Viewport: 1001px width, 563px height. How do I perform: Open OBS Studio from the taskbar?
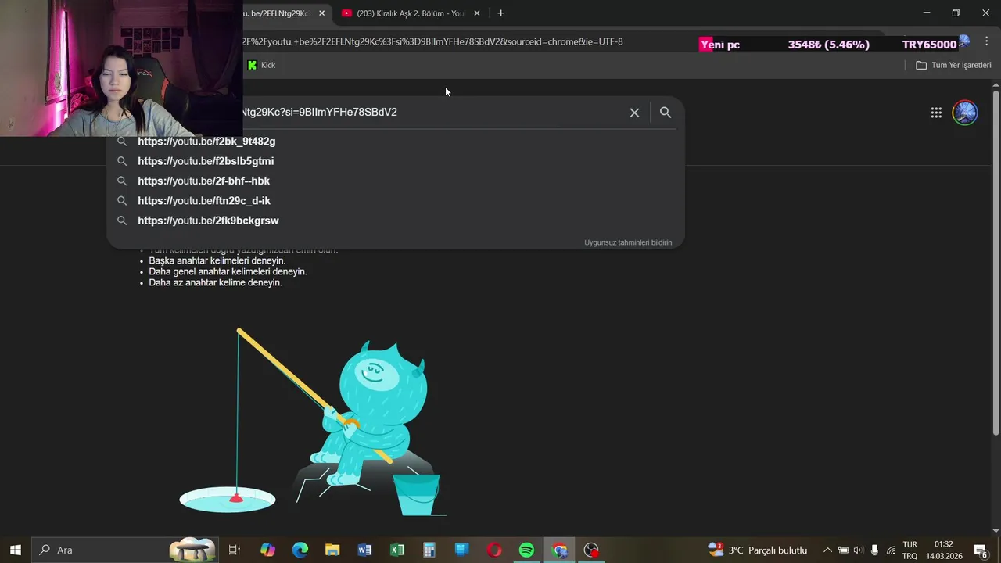pos(591,550)
